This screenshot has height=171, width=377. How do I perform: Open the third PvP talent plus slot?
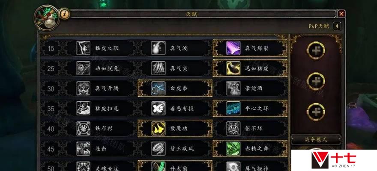(x=316, y=112)
